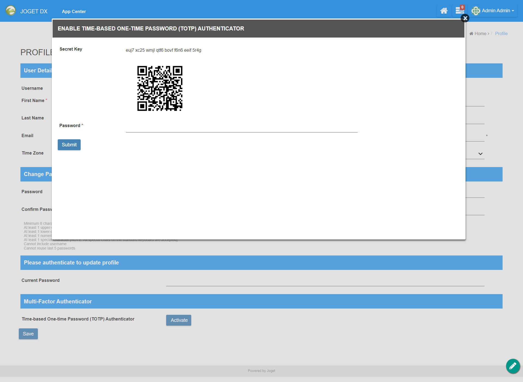
Task: Expand the Time Zone dropdown chevron
Action: pyautogui.click(x=480, y=154)
